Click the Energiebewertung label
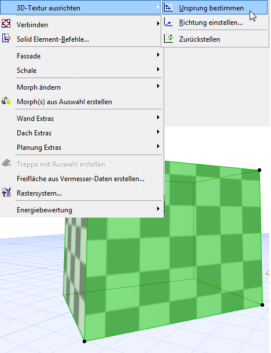 (44, 210)
